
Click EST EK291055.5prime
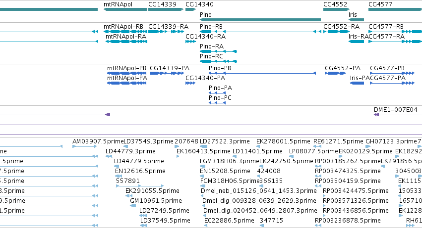point(152,191)
